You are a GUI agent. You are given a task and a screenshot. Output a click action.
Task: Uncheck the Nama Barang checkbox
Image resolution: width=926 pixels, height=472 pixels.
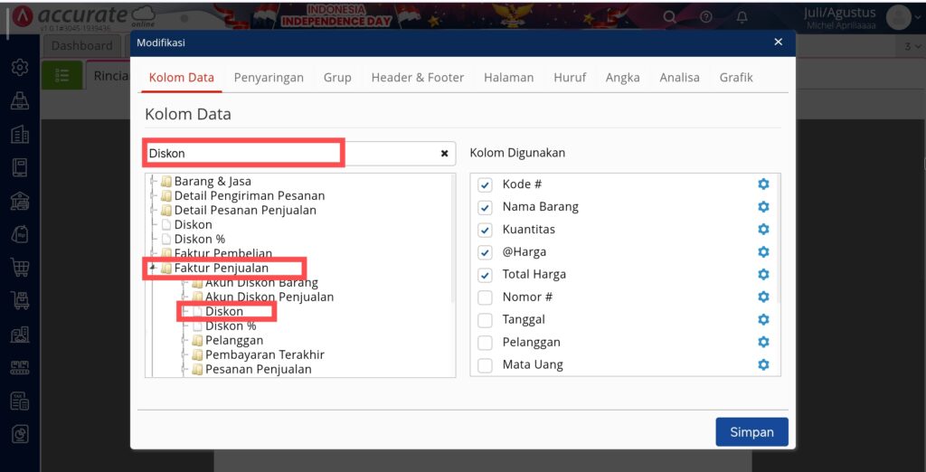click(x=485, y=207)
